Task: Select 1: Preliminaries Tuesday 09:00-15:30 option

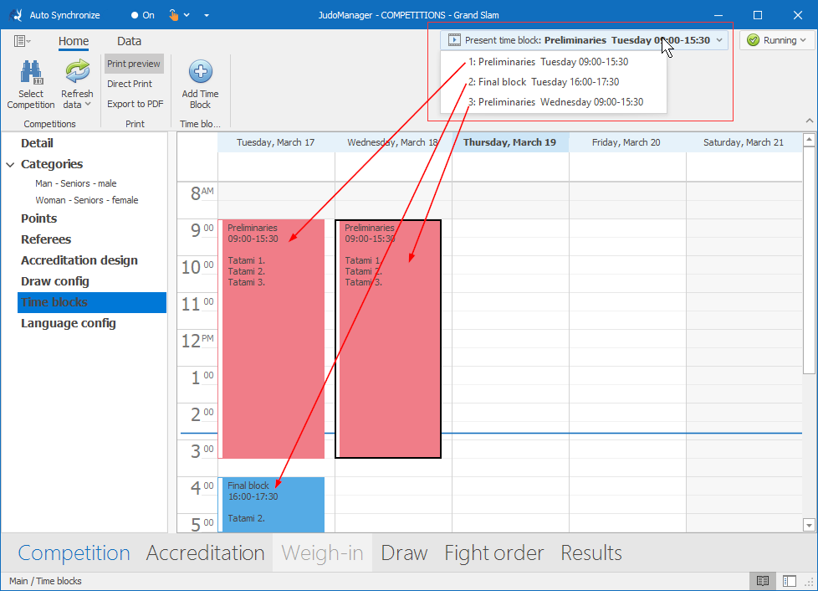Action: tap(554, 62)
